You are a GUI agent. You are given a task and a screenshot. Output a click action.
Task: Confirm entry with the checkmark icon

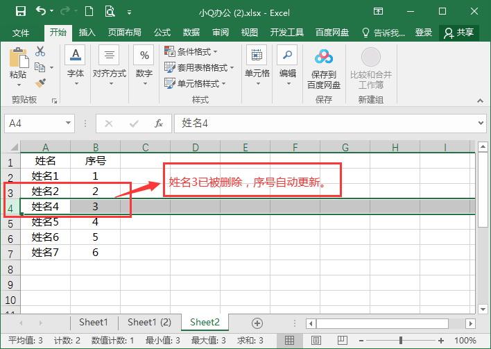click(x=134, y=124)
